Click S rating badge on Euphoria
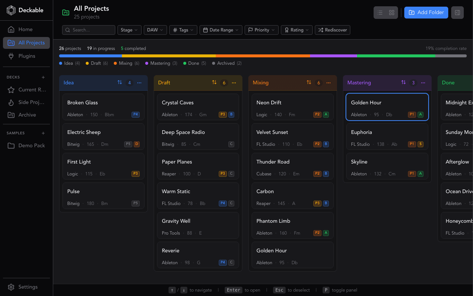 (421, 144)
